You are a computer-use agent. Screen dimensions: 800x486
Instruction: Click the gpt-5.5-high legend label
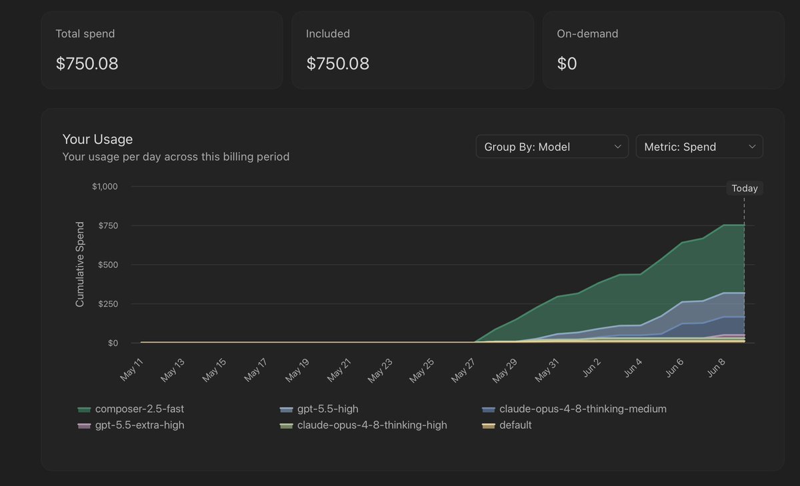coord(328,409)
